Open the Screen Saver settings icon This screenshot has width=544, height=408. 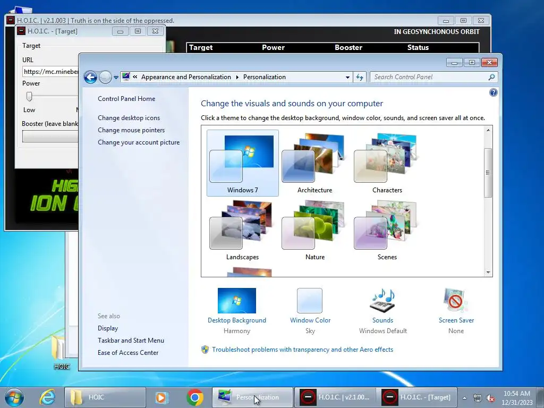(x=455, y=301)
